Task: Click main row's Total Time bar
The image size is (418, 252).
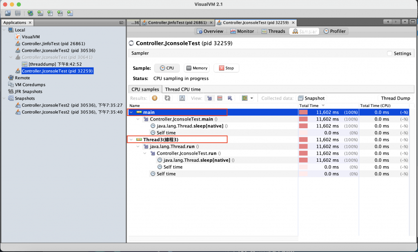Action: click(303, 112)
